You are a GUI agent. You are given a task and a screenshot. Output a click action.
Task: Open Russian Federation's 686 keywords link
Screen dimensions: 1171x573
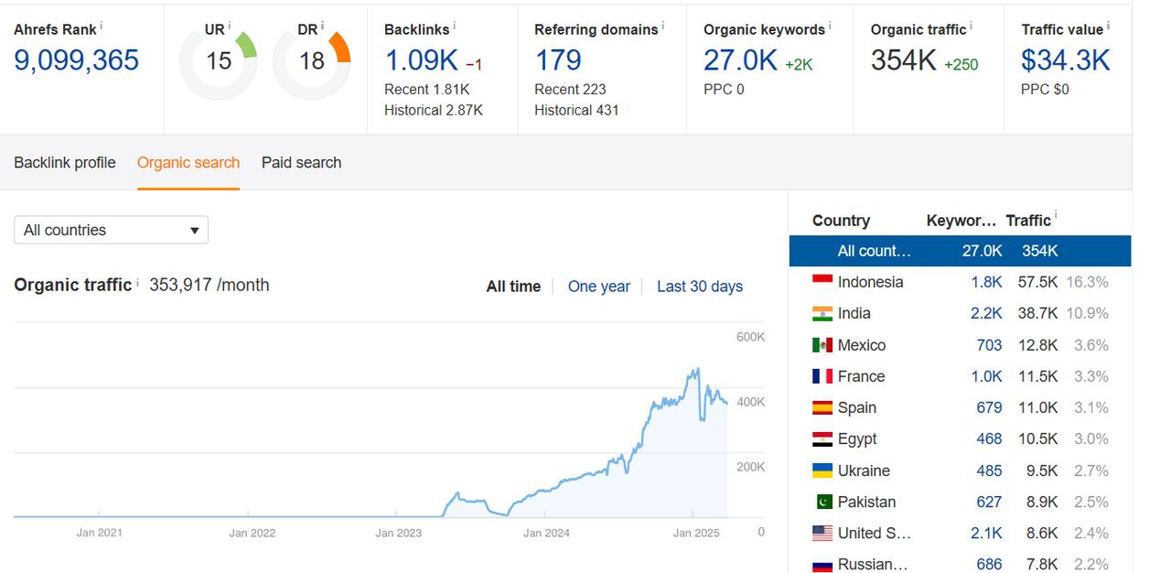click(x=989, y=564)
